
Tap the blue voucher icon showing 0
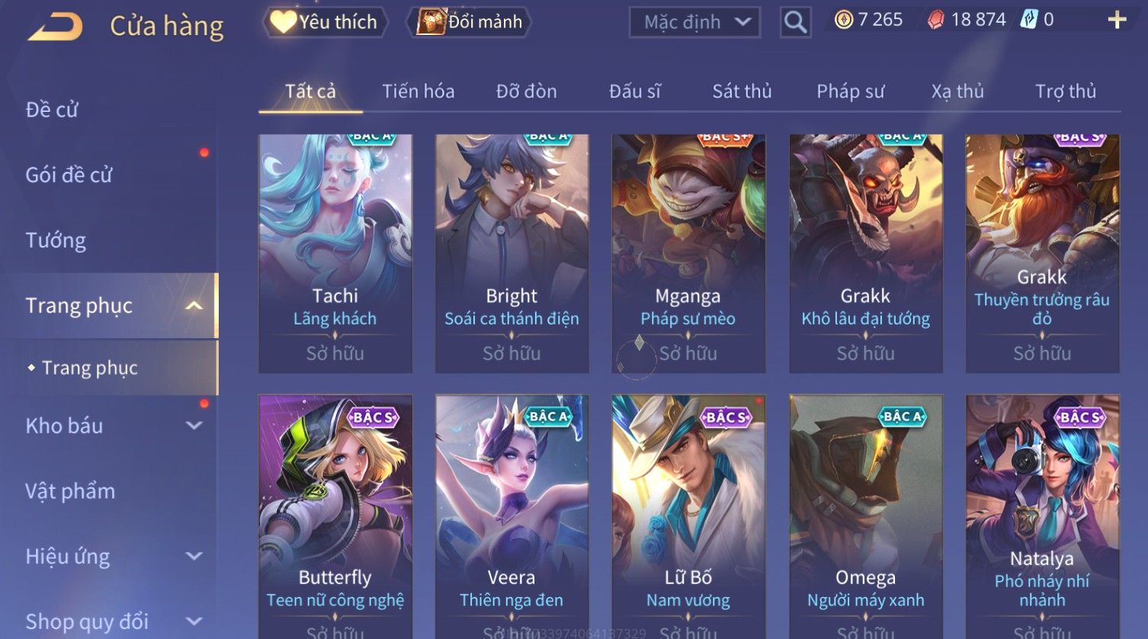click(x=1029, y=20)
